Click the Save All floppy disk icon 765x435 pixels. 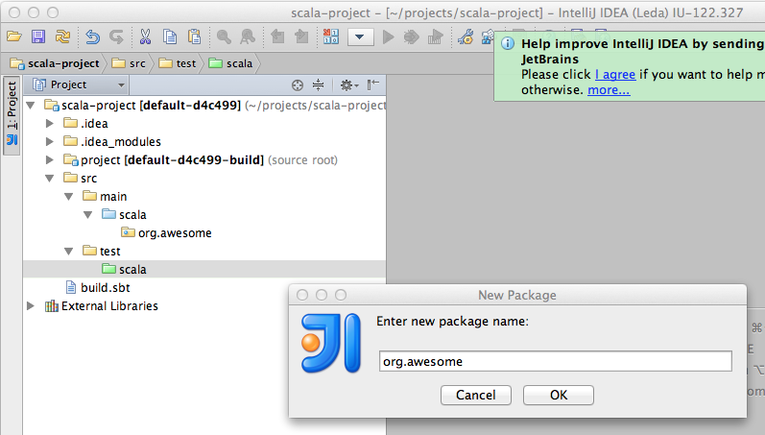(x=38, y=37)
